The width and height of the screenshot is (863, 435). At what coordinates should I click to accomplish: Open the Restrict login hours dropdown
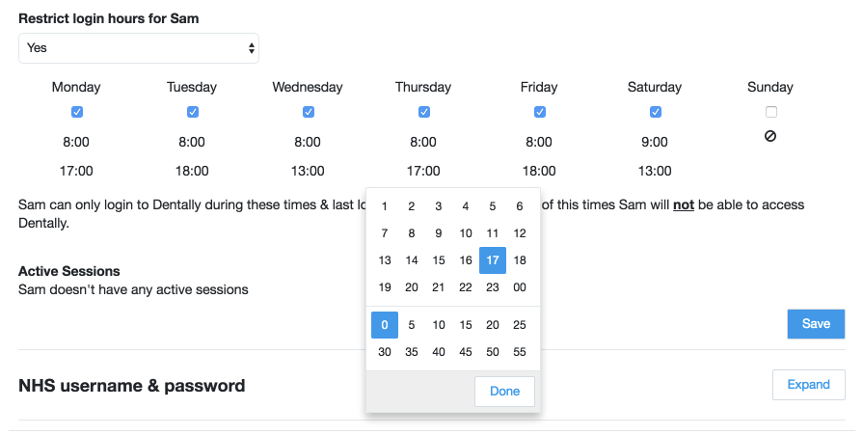(139, 47)
